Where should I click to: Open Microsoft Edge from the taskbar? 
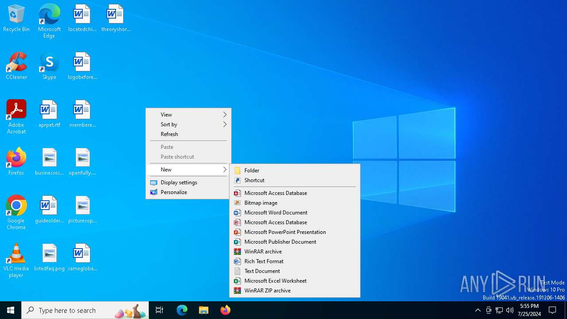pyautogui.click(x=182, y=310)
